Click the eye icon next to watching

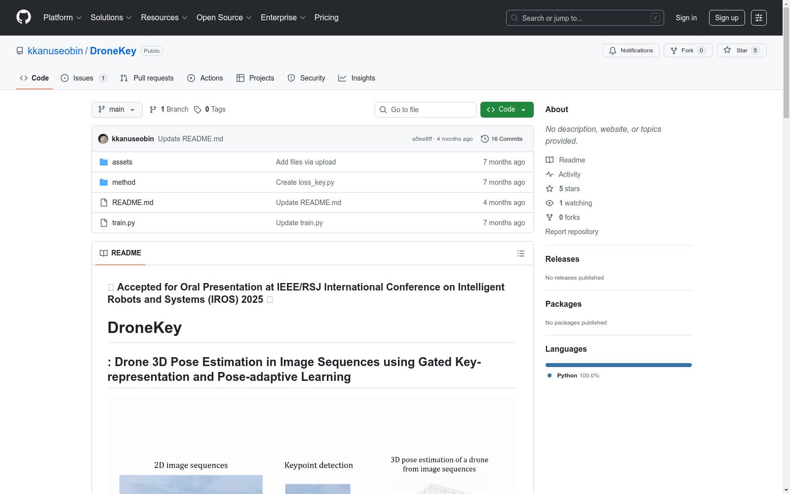click(x=550, y=203)
